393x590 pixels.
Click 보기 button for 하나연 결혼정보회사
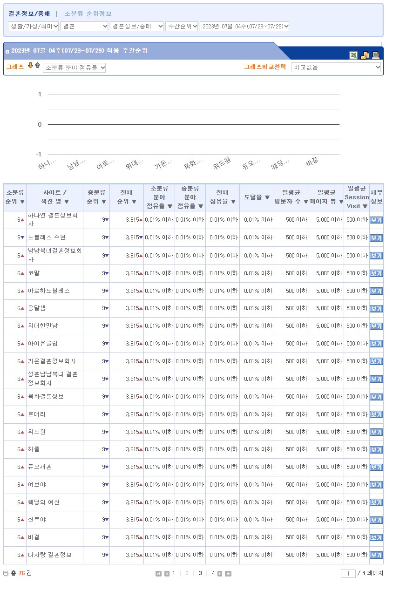(376, 220)
